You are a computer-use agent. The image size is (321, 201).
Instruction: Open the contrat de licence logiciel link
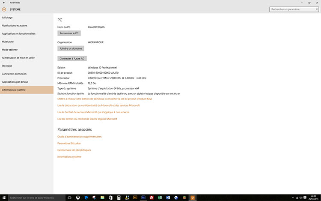87,119
